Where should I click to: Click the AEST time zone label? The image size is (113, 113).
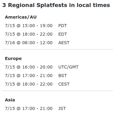tap(64, 43)
